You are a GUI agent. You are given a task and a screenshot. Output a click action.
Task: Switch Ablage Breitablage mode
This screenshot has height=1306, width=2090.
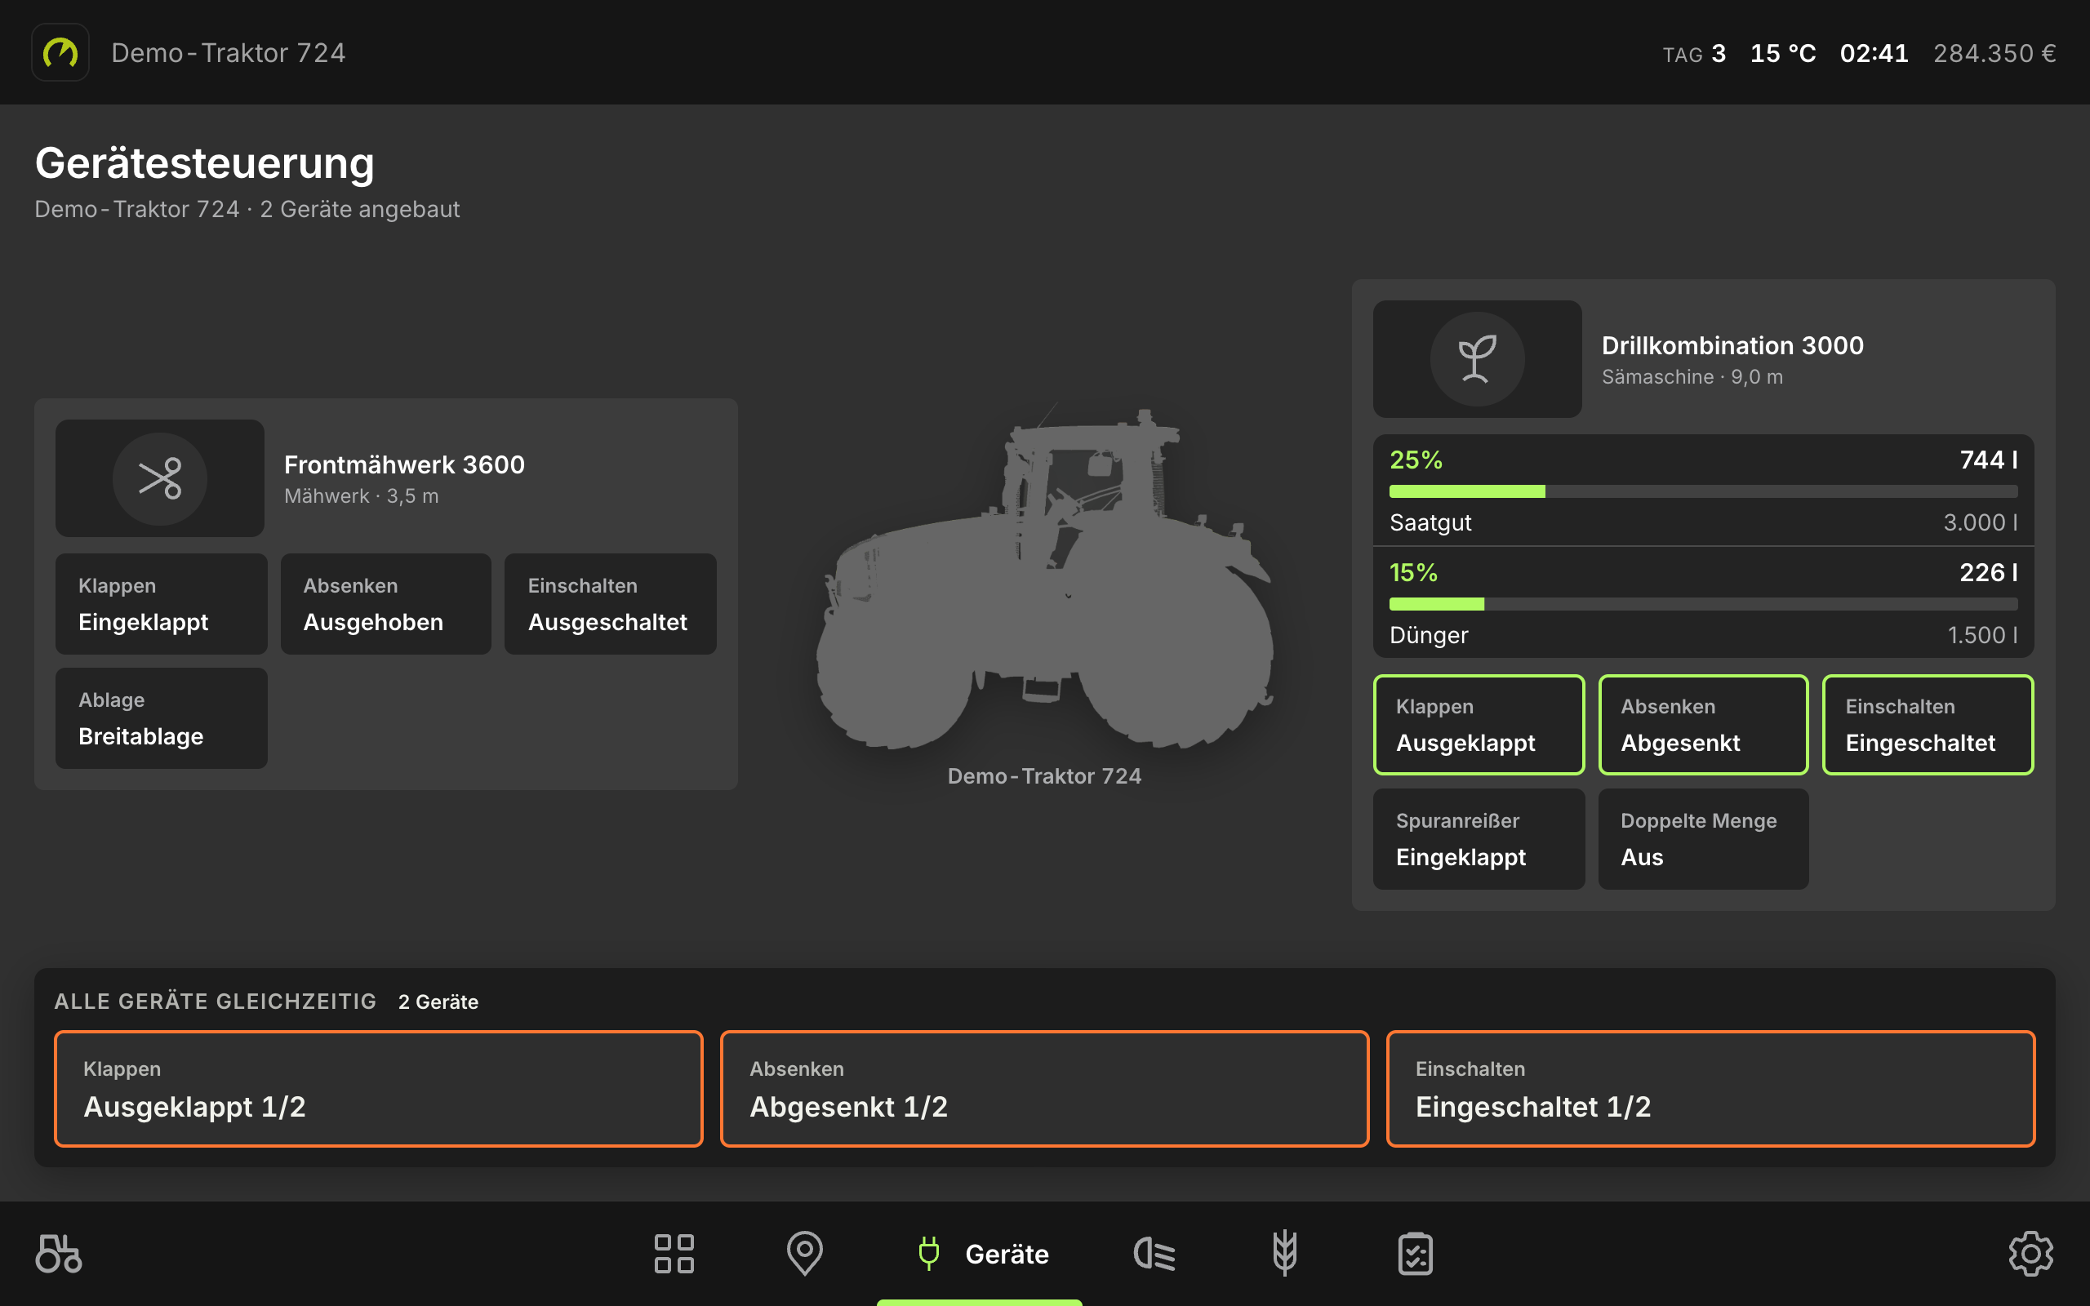point(162,717)
